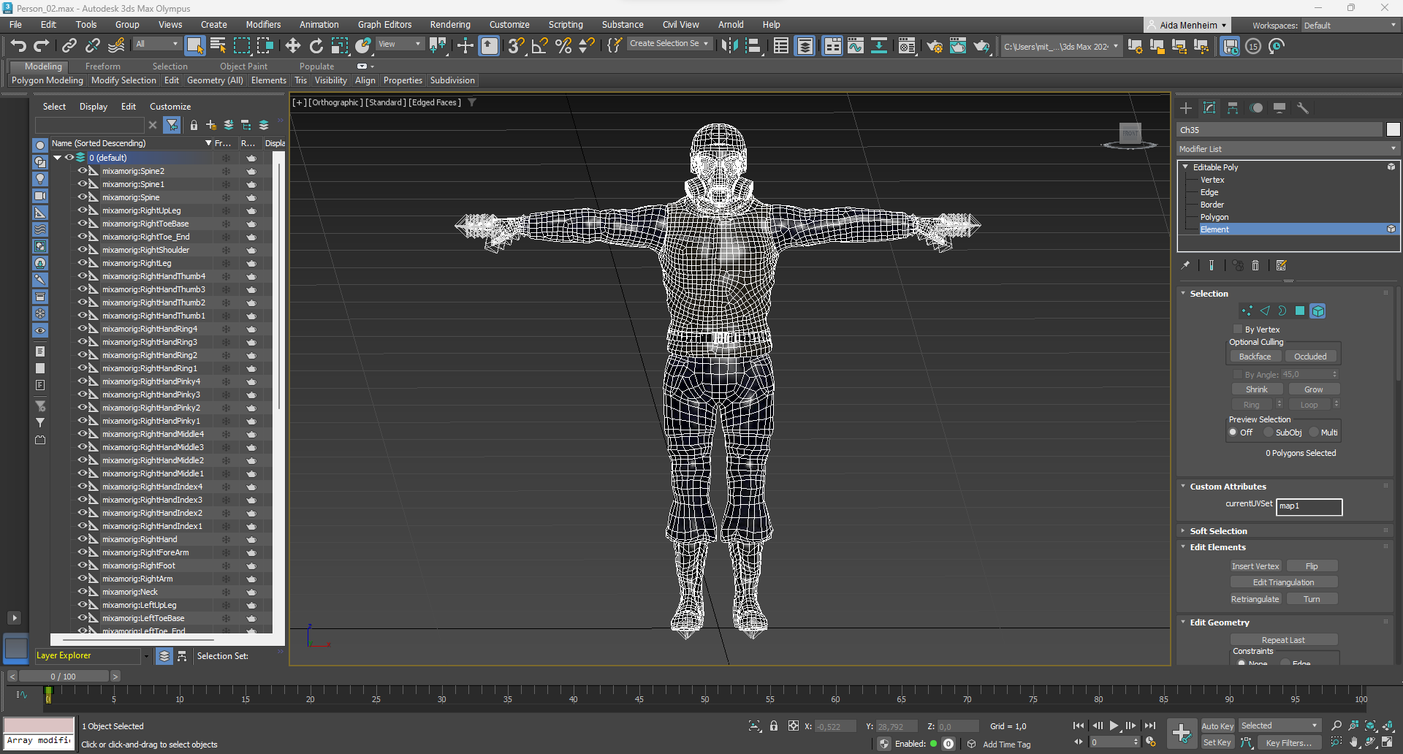This screenshot has height=754, width=1403.
Task: Click the Shrink selection button
Action: (x=1257, y=389)
